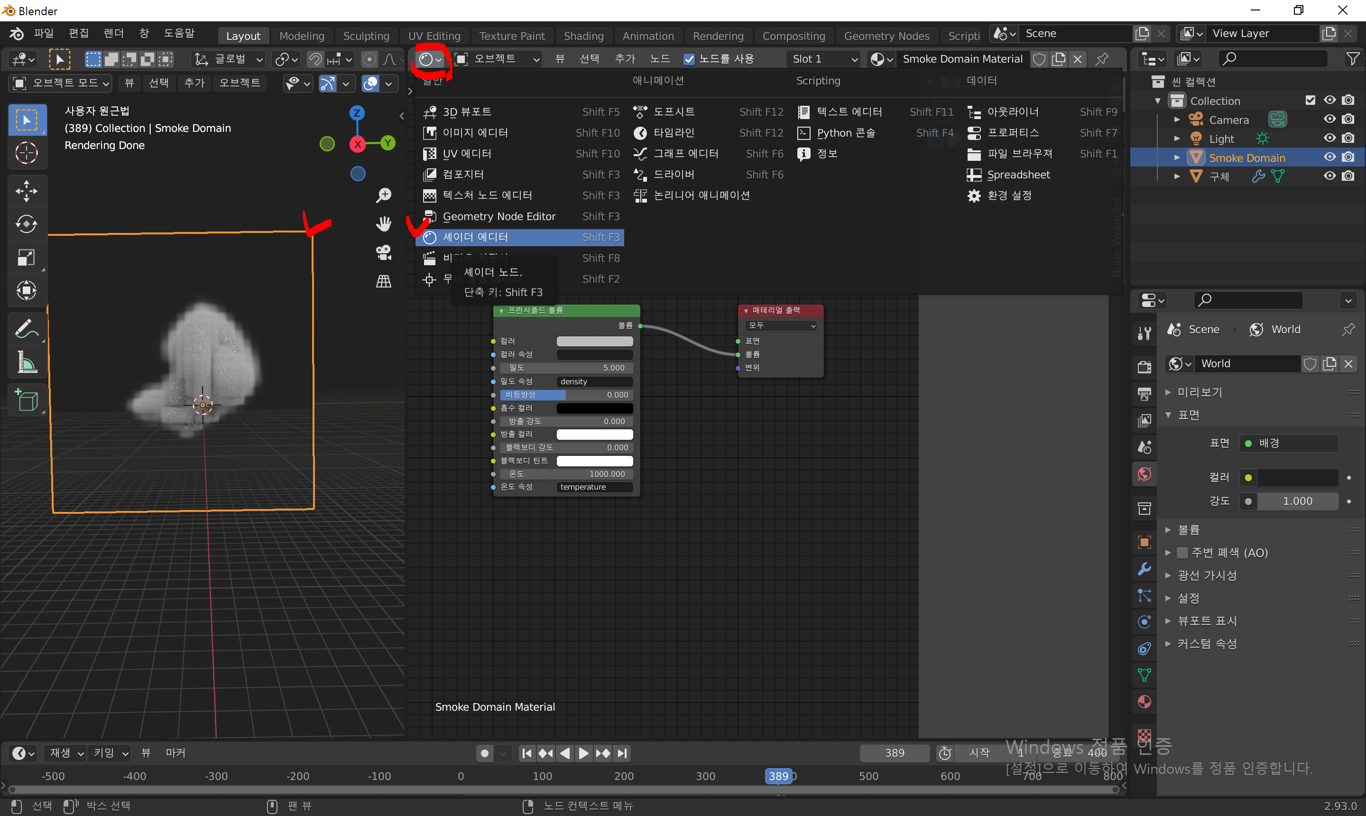Viewport: 1366px width, 816px height.
Task: Open the Slot 1 dropdown
Action: pos(824,59)
